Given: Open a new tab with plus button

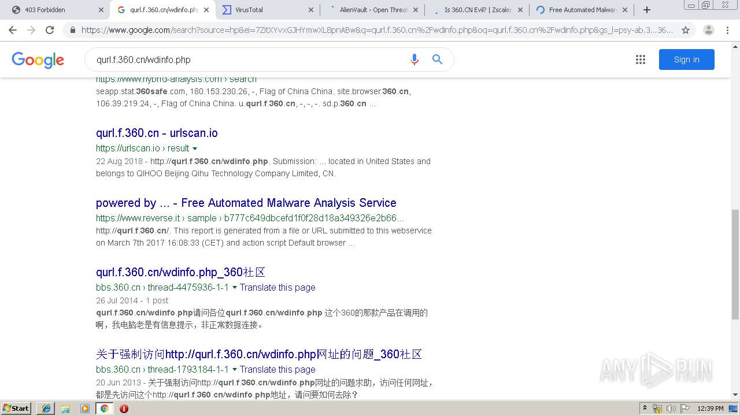Looking at the screenshot, I should coord(647,10).
